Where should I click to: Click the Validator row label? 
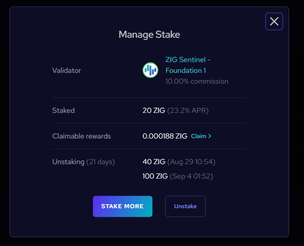click(x=67, y=70)
